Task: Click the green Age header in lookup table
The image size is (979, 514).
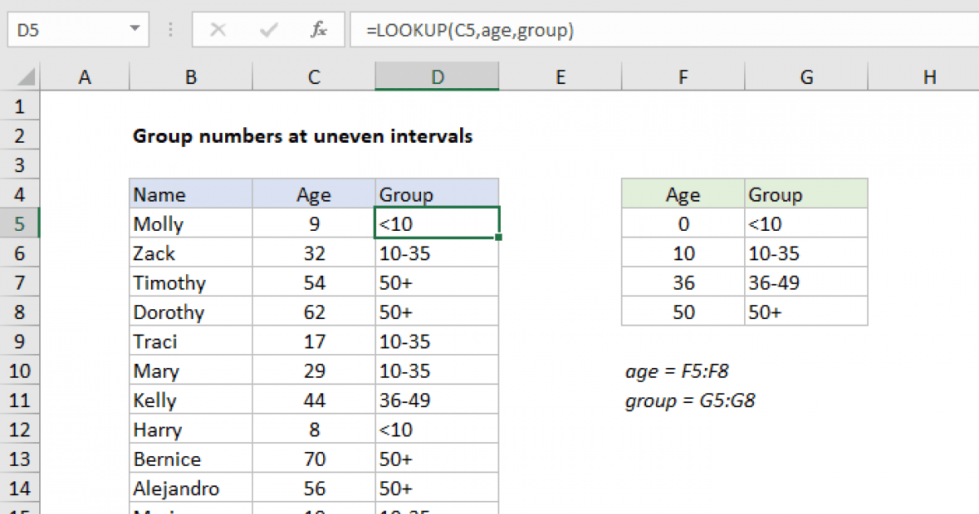Action: (683, 195)
